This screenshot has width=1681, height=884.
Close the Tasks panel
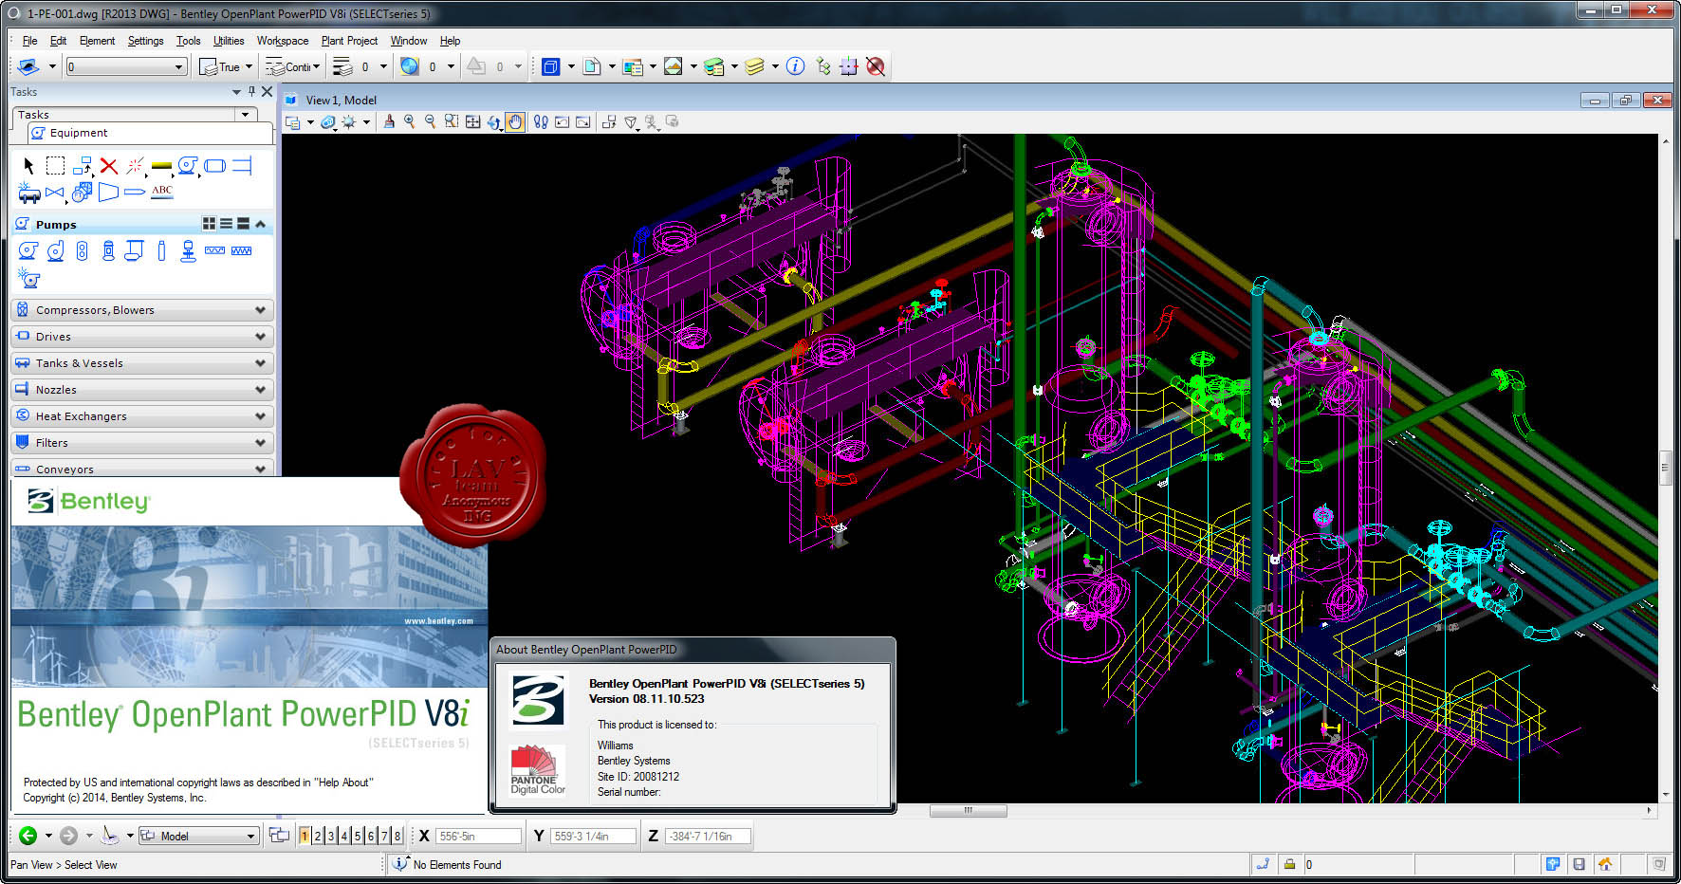[x=267, y=92]
